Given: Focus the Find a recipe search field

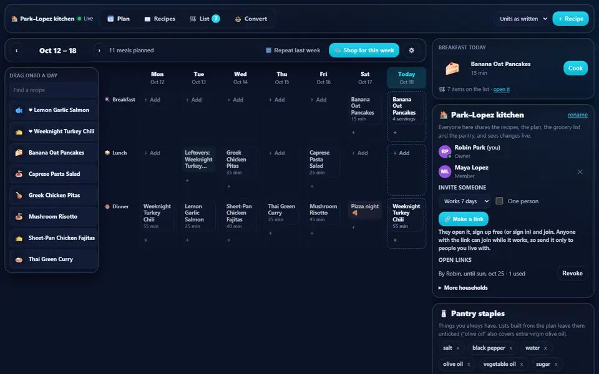Looking at the screenshot, I should (53, 90).
